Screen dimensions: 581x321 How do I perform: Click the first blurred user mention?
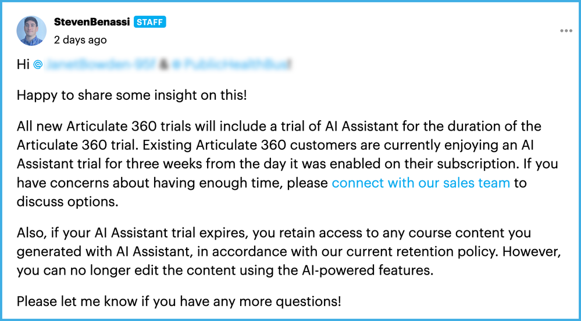(100, 64)
